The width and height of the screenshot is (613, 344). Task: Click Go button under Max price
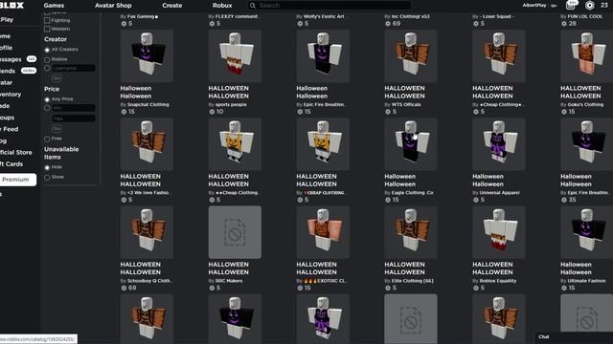(57, 128)
